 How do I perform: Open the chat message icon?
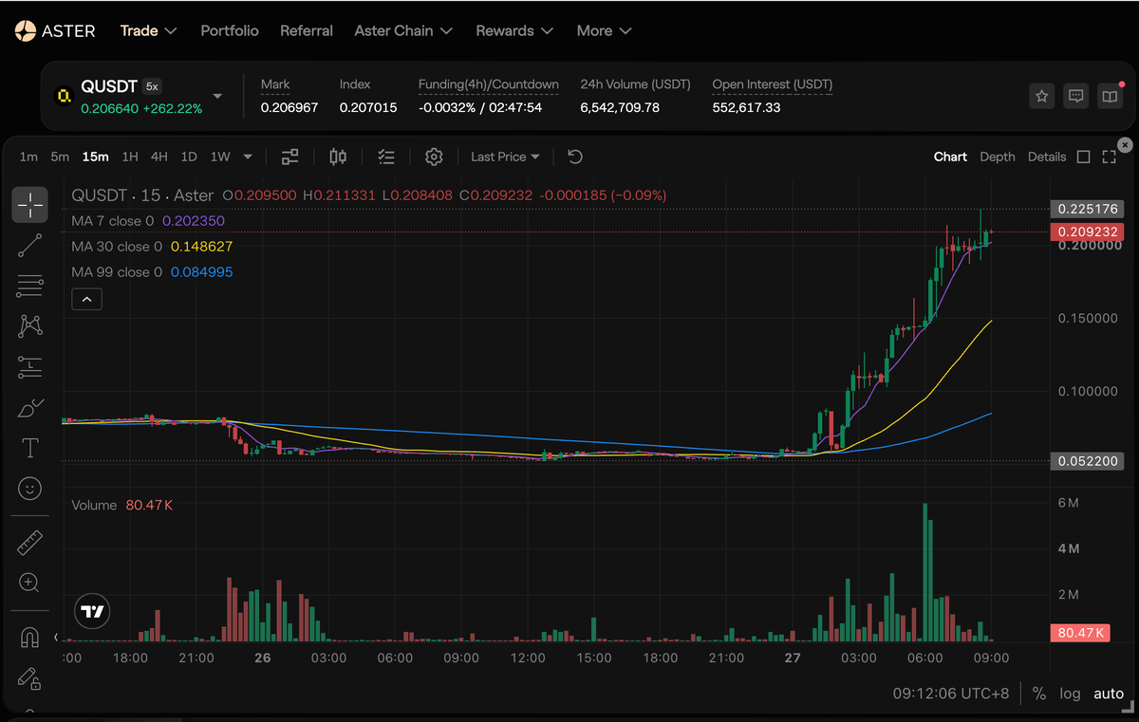tap(1076, 96)
